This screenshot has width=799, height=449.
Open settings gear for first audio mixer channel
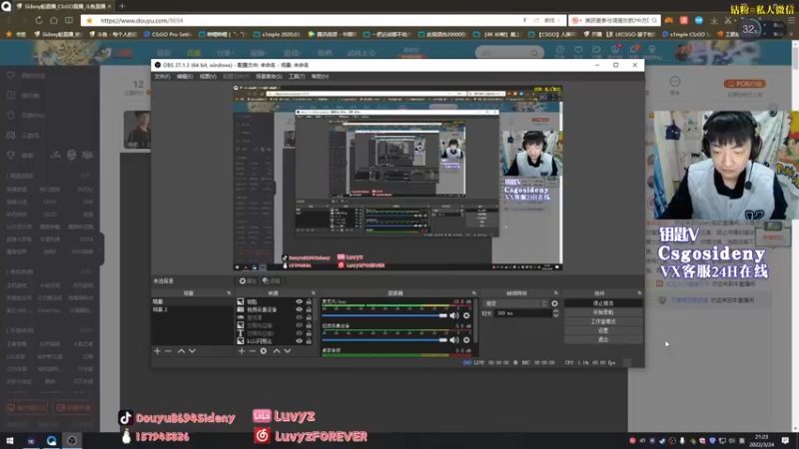click(466, 315)
